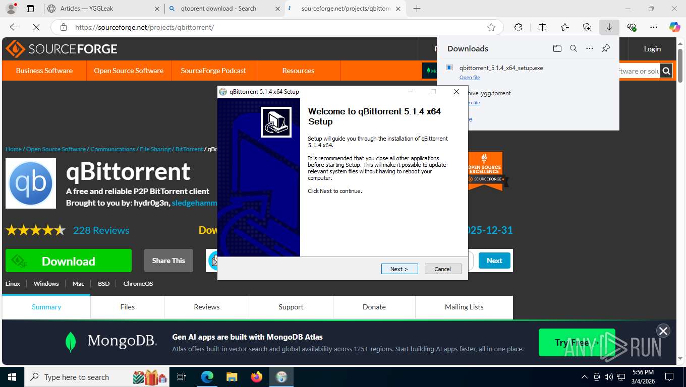Open the Copilot icon in Edge

click(x=675, y=27)
